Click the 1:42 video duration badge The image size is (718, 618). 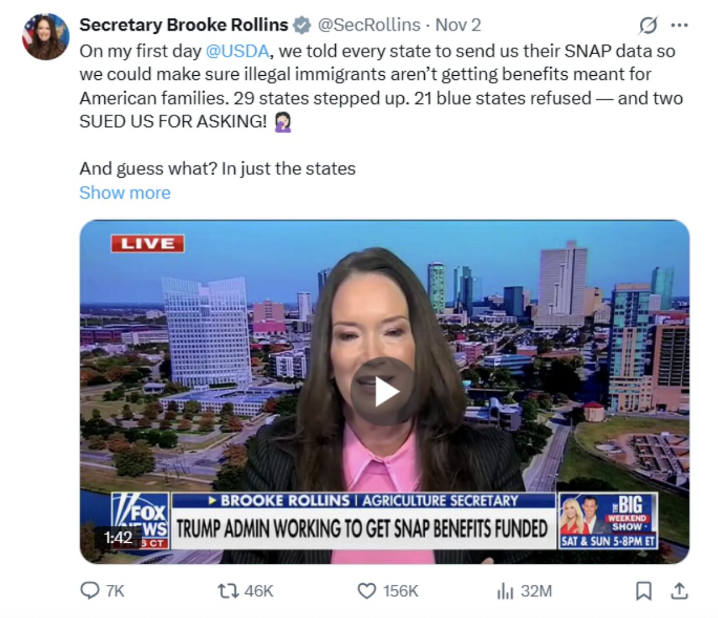click(x=118, y=537)
